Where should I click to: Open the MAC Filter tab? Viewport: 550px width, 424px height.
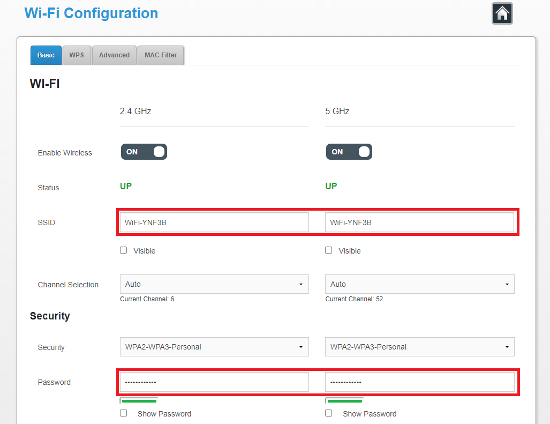(x=160, y=55)
